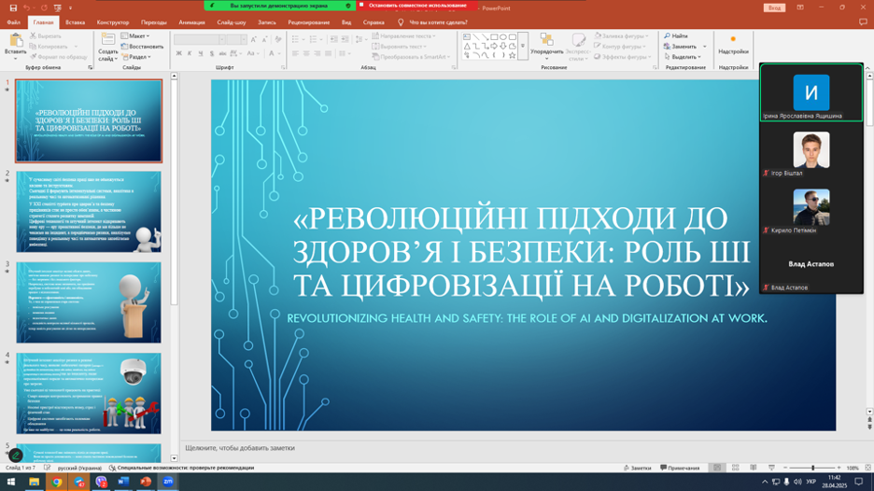Click the Вставить (Paste) clipboard icon
This screenshot has width=874, height=491.
pos(16,42)
